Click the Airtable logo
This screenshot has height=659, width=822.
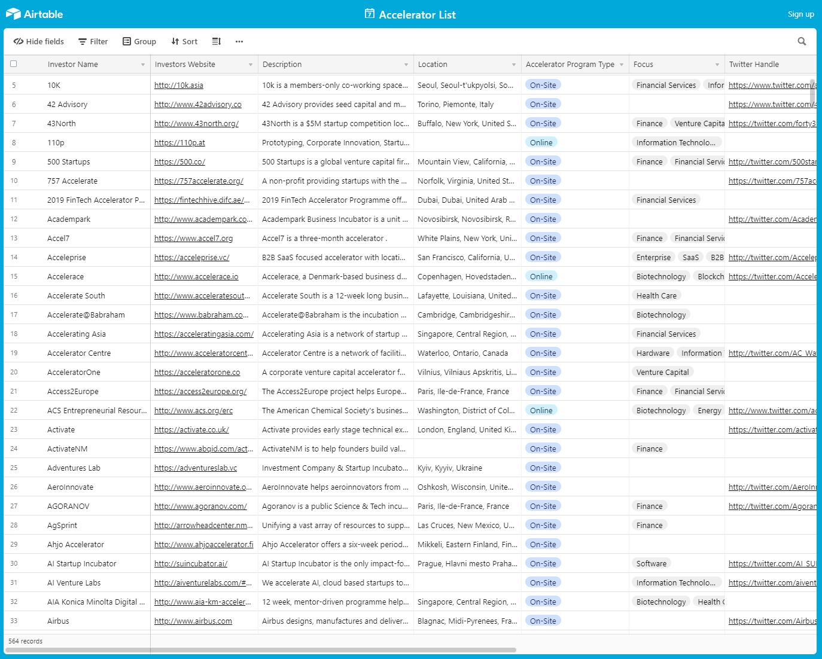click(34, 14)
